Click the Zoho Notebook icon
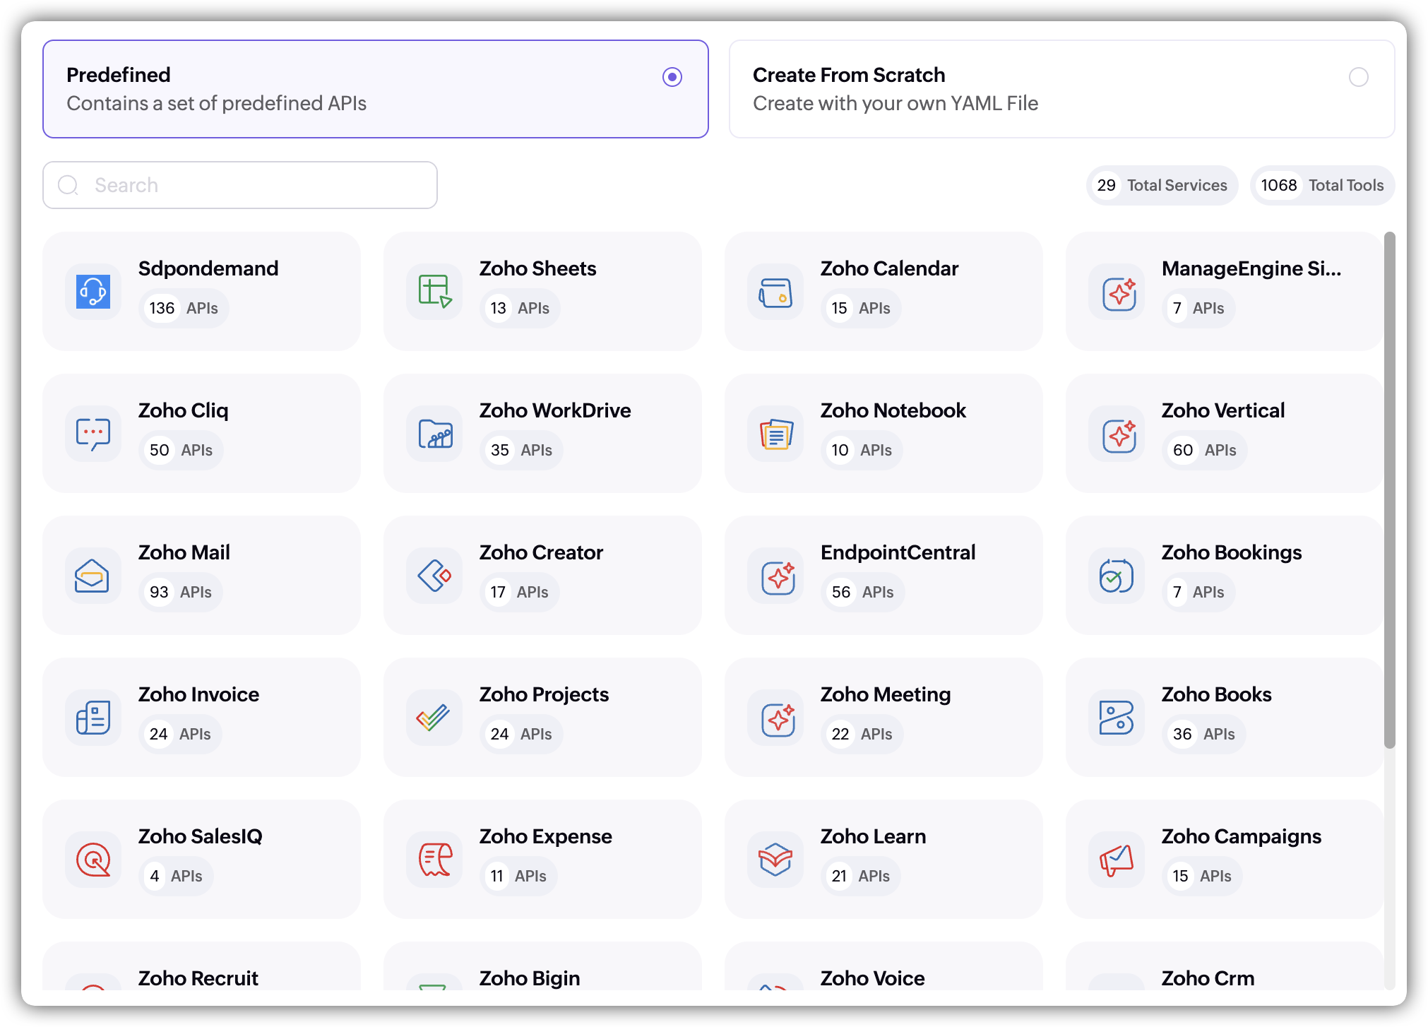Viewport: 1428px width, 1027px height. 775,433
